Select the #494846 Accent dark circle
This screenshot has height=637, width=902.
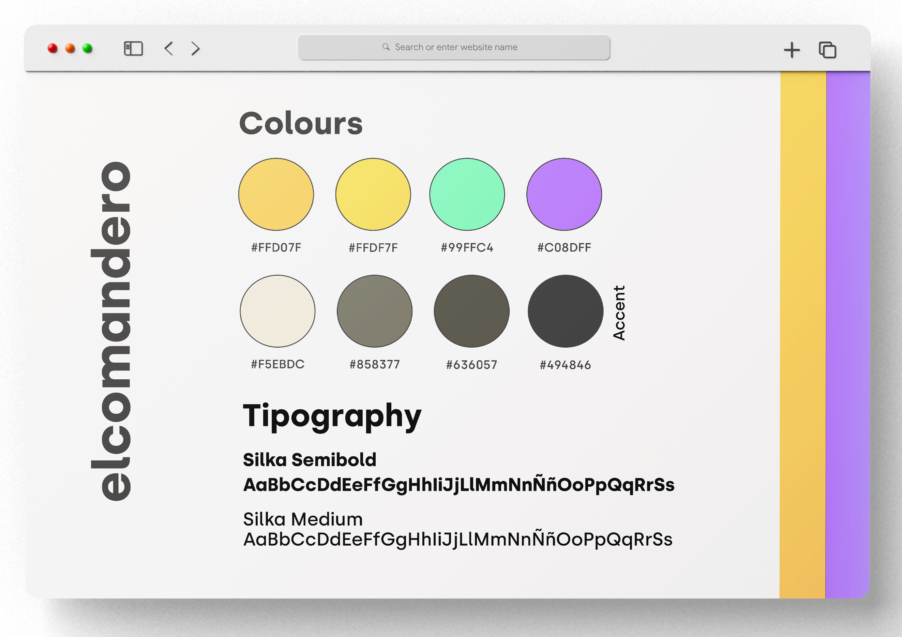(x=565, y=311)
